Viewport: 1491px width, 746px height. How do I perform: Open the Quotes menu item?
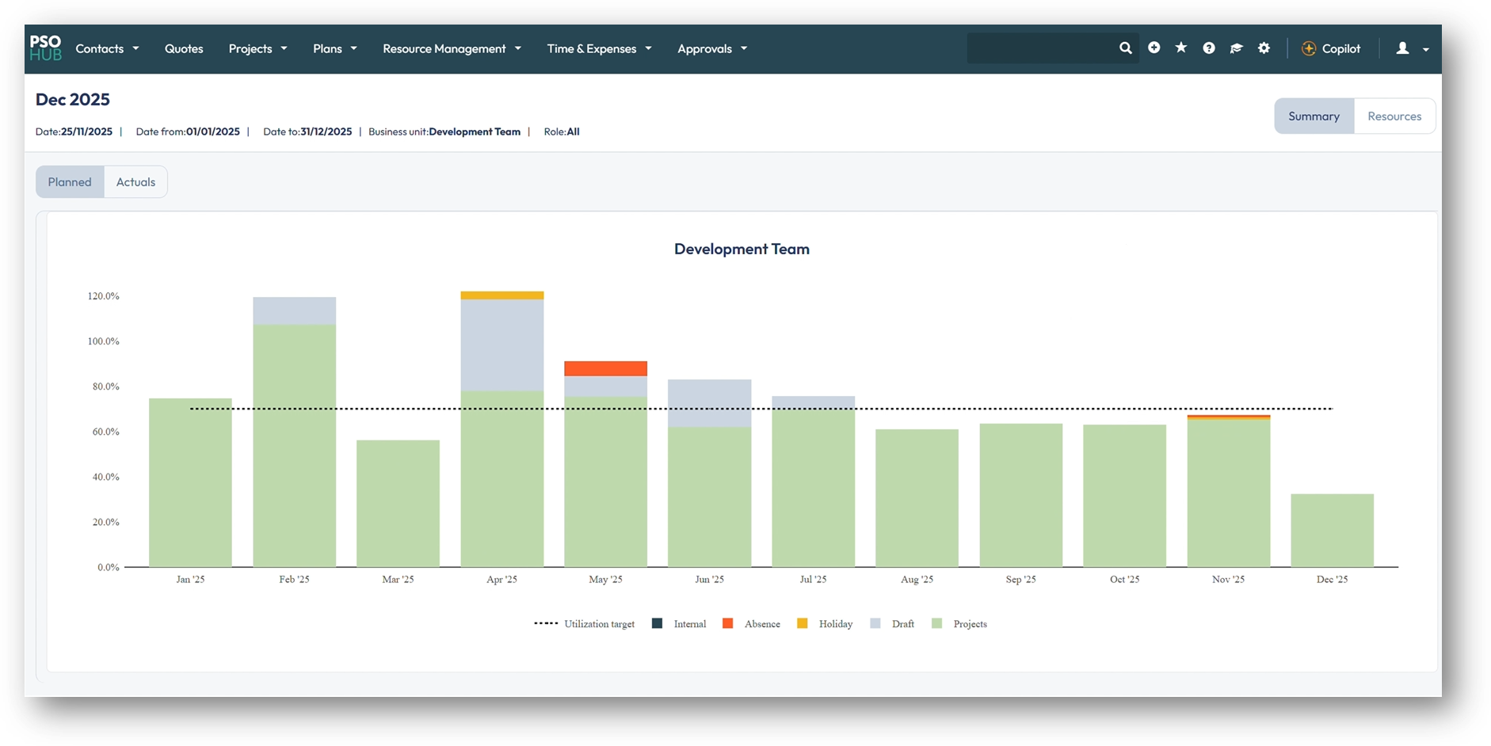[x=184, y=48]
